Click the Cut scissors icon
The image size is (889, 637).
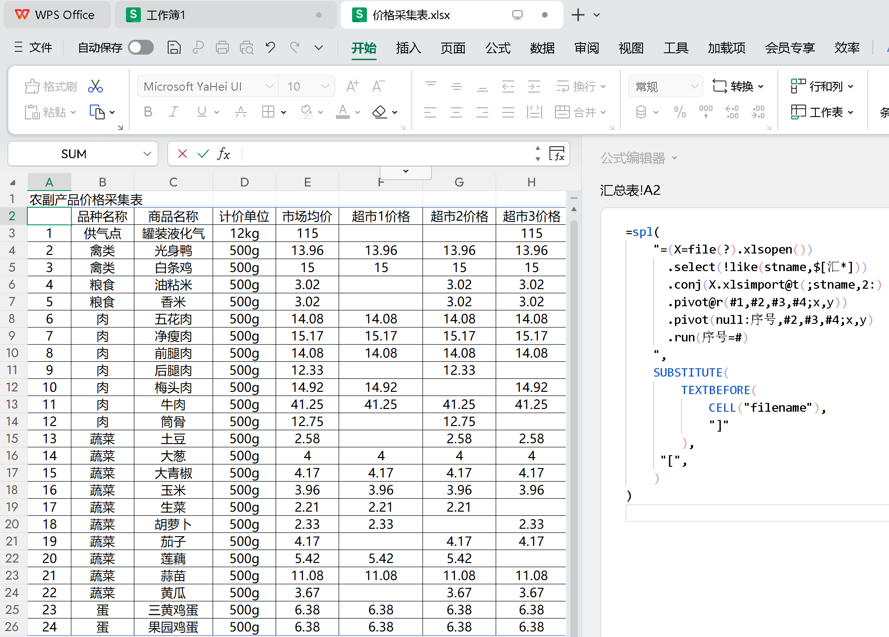pos(95,87)
